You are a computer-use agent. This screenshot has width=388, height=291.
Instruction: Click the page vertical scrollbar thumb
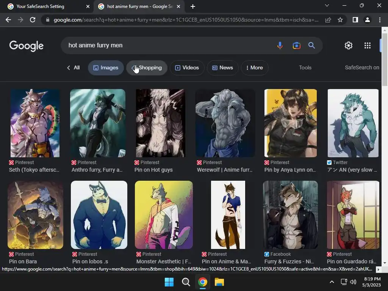point(385,59)
